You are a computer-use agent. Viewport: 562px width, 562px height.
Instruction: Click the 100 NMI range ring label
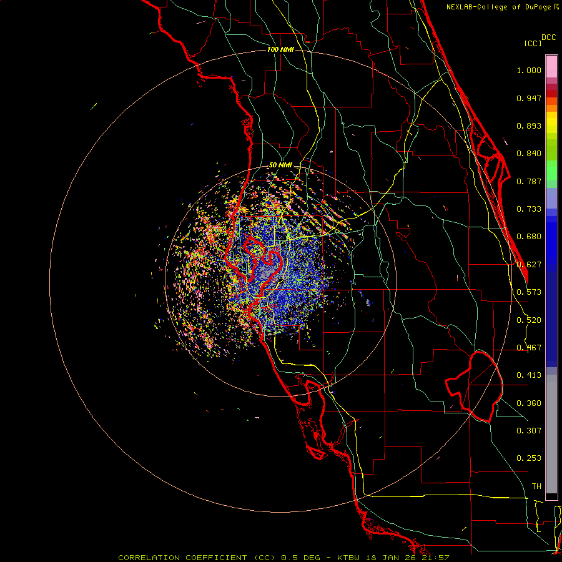pyautogui.click(x=280, y=49)
